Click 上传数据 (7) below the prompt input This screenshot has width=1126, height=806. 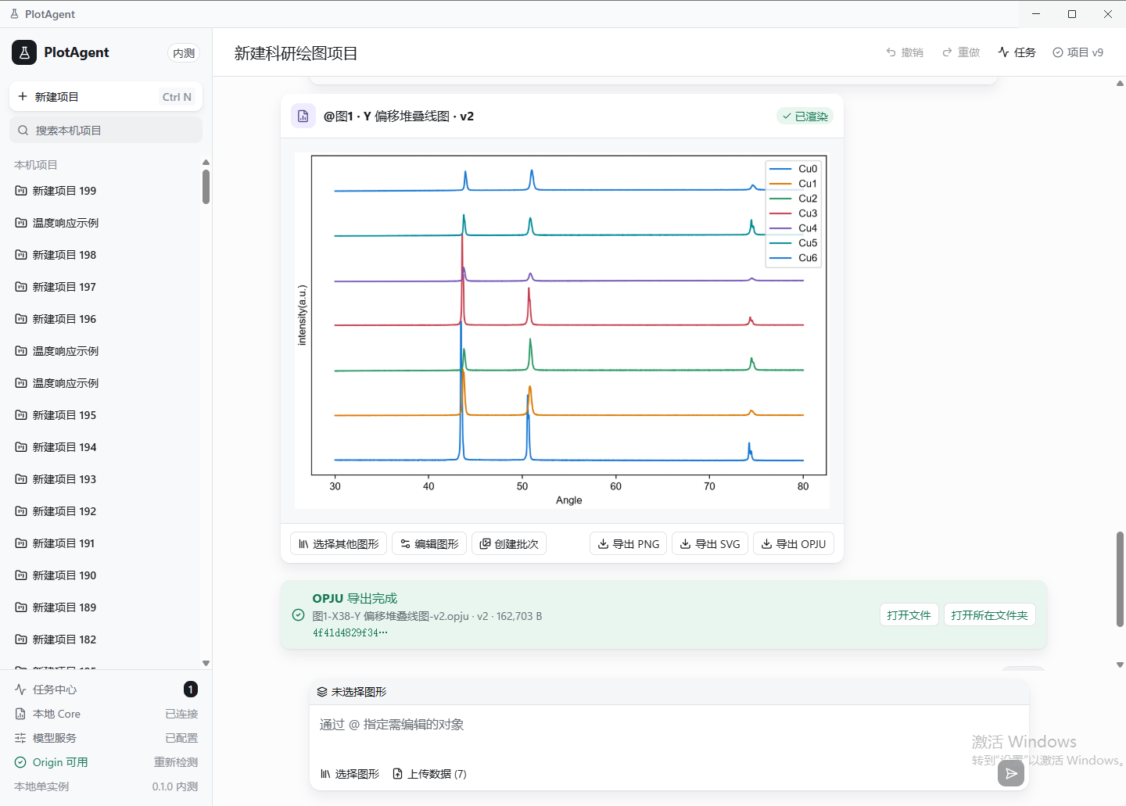click(429, 774)
